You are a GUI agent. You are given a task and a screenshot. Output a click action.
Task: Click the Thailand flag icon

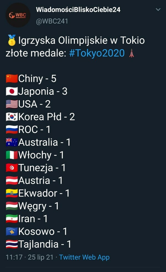pos(12,244)
